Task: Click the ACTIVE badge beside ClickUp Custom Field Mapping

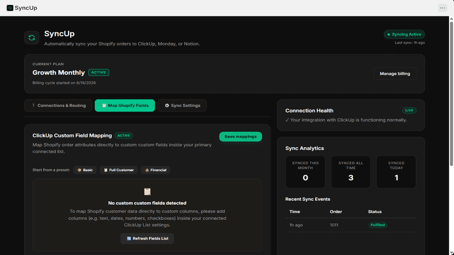Action: pyautogui.click(x=123, y=135)
